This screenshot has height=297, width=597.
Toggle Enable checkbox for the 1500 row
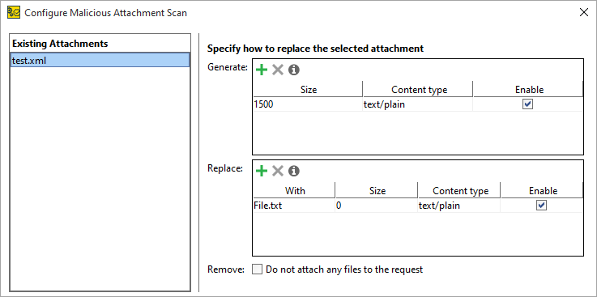click(x=527, y=104)
